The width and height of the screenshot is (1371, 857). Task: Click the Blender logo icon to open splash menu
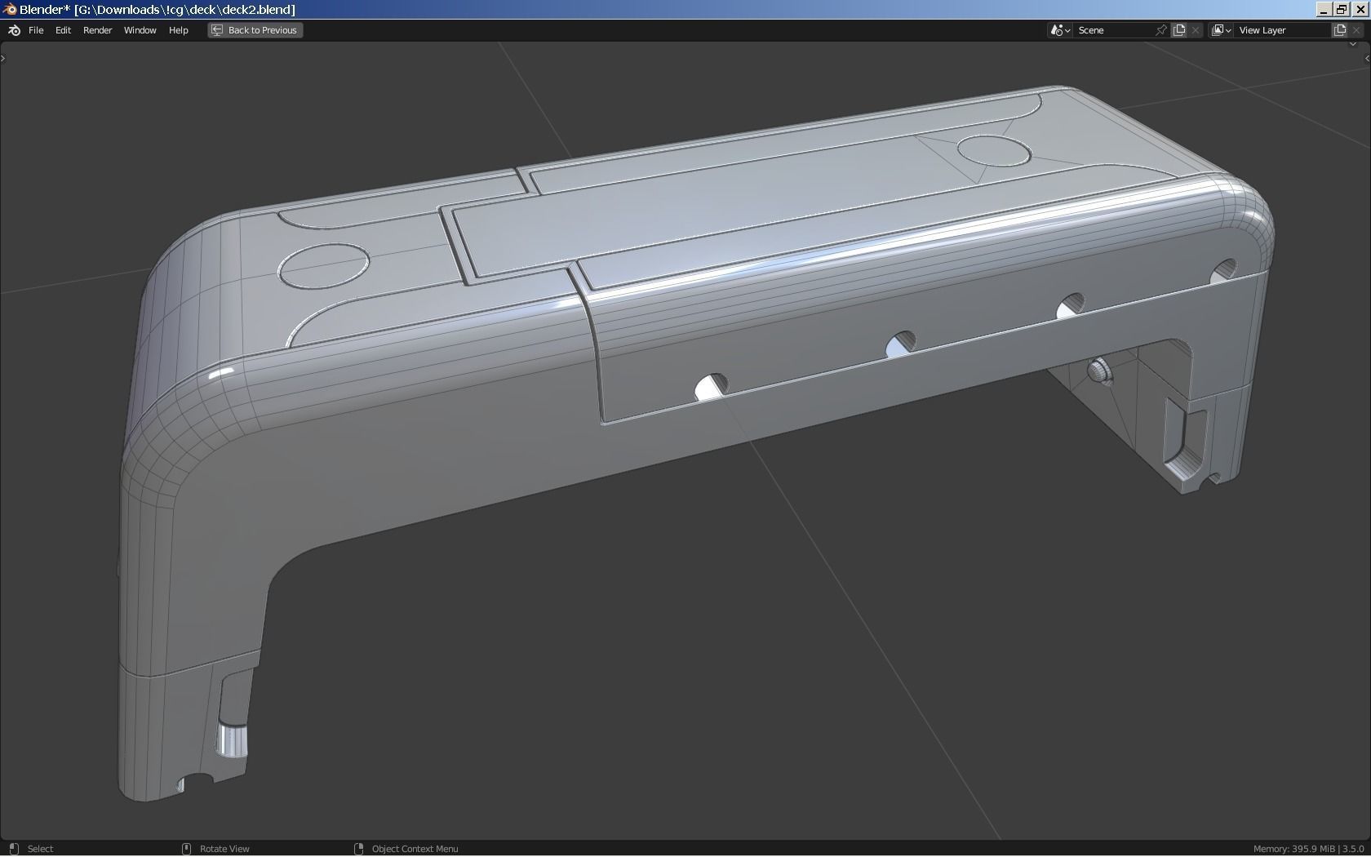point(13,30)
